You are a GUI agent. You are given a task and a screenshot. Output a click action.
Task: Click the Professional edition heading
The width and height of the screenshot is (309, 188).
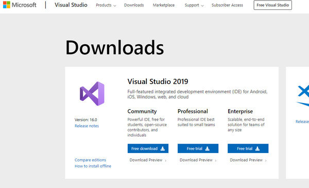pyautogui.click(x=193, y=111)
